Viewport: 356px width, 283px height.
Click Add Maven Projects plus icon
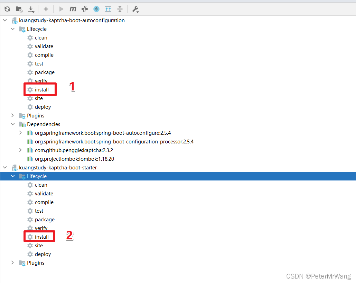(x=46, y=9)
